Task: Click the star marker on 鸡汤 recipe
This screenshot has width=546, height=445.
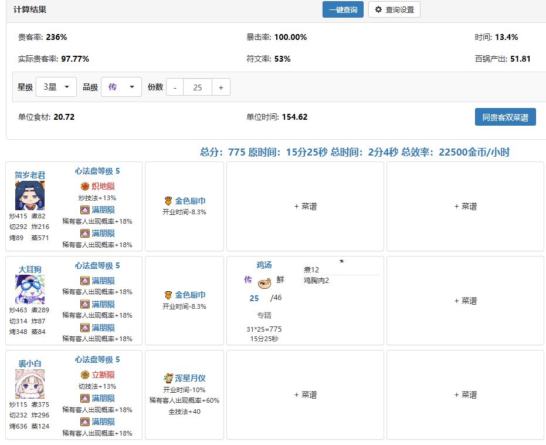Action: tap(341, 261)
